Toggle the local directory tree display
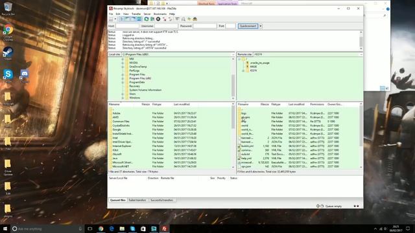Image resolution: width=415 pixels, height=233 pixels. click(127, 19)
